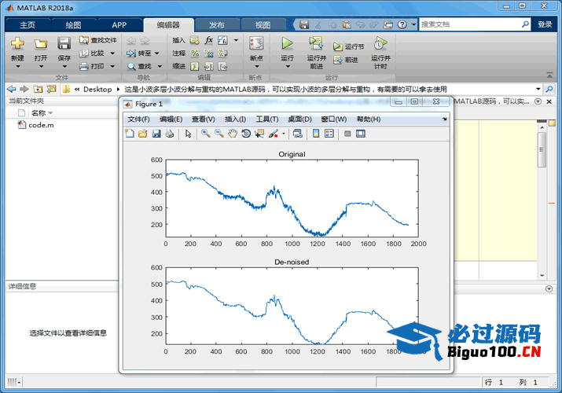This screenshot has height=393, width=562.
Task: Click the editor vertical scrollbar thumb
Action: 542,149
